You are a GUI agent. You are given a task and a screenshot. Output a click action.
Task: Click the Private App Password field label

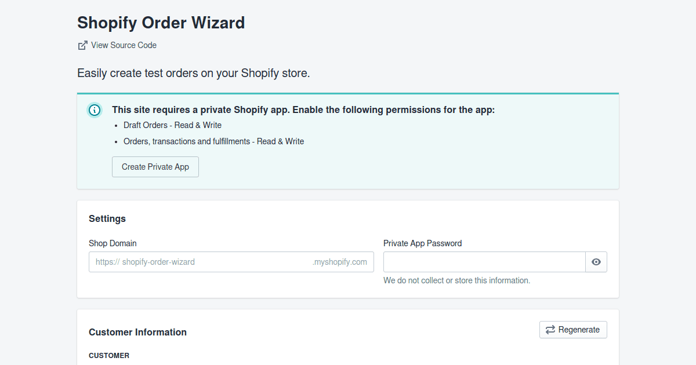click(422, 243)
